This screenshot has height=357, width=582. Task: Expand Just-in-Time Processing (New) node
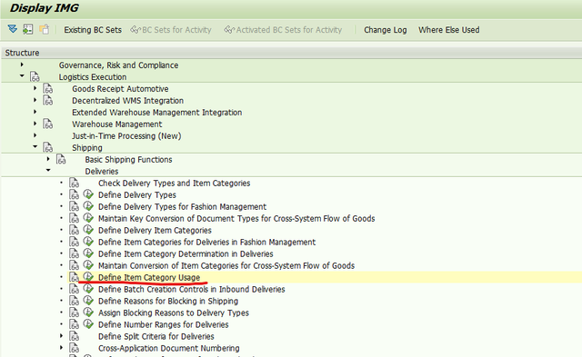[x=35, y=135]
